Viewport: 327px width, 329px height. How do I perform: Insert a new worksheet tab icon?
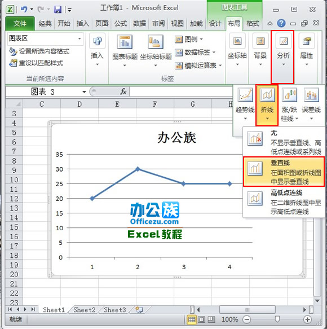pos(139,310)
